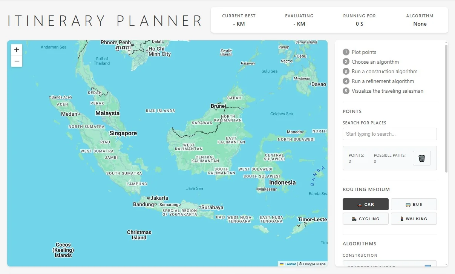Select Car routing medium
455x274 pixels.
point(365,204)
